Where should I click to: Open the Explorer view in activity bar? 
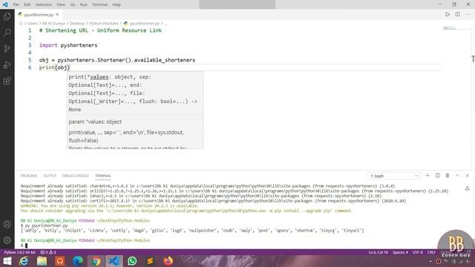click(7, 16)
